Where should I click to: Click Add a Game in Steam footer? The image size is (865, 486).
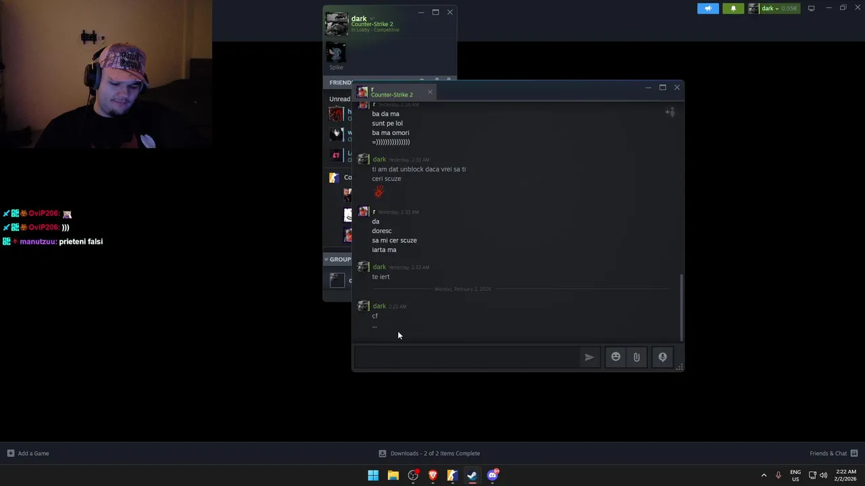pyautogui.click(x=28, y=453)
